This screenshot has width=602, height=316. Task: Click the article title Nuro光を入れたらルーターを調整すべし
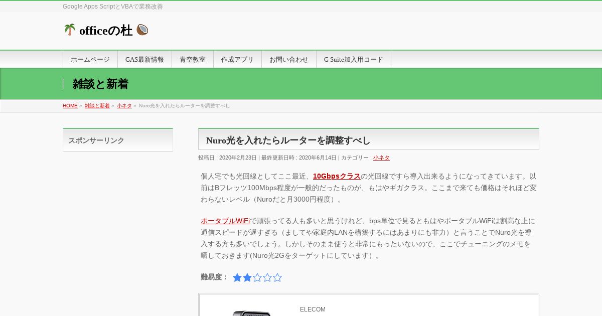pyautogui.click(x=288, y=140)
